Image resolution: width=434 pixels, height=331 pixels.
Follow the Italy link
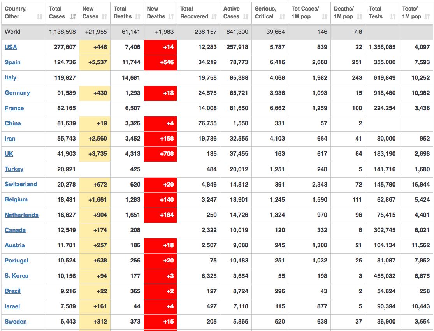[11, 77]
